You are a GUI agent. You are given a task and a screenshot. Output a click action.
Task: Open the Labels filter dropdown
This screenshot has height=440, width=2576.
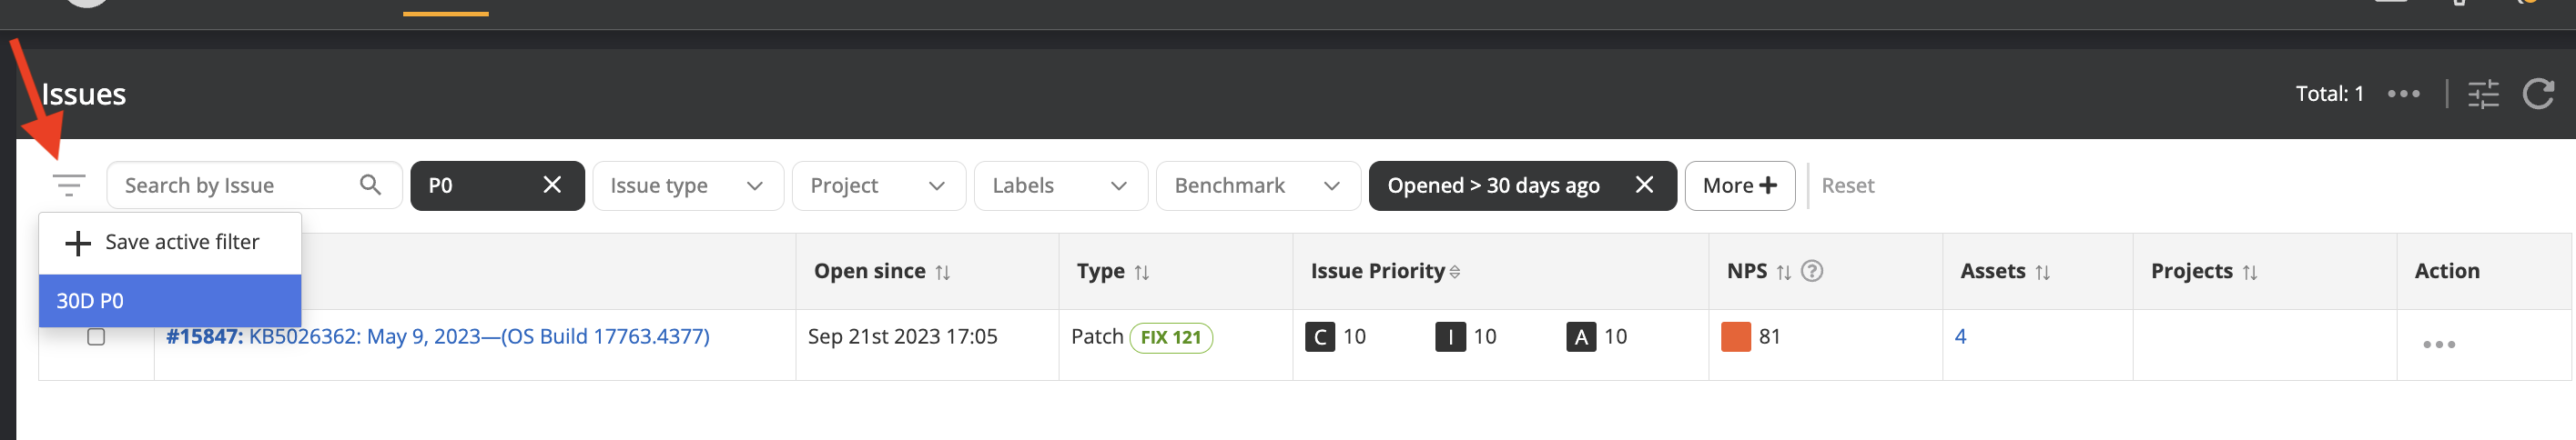click(x=1060, y=185)
